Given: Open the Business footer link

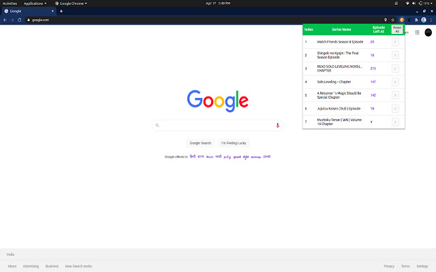Looking at the screenshot, I should [x=52, y=266].
